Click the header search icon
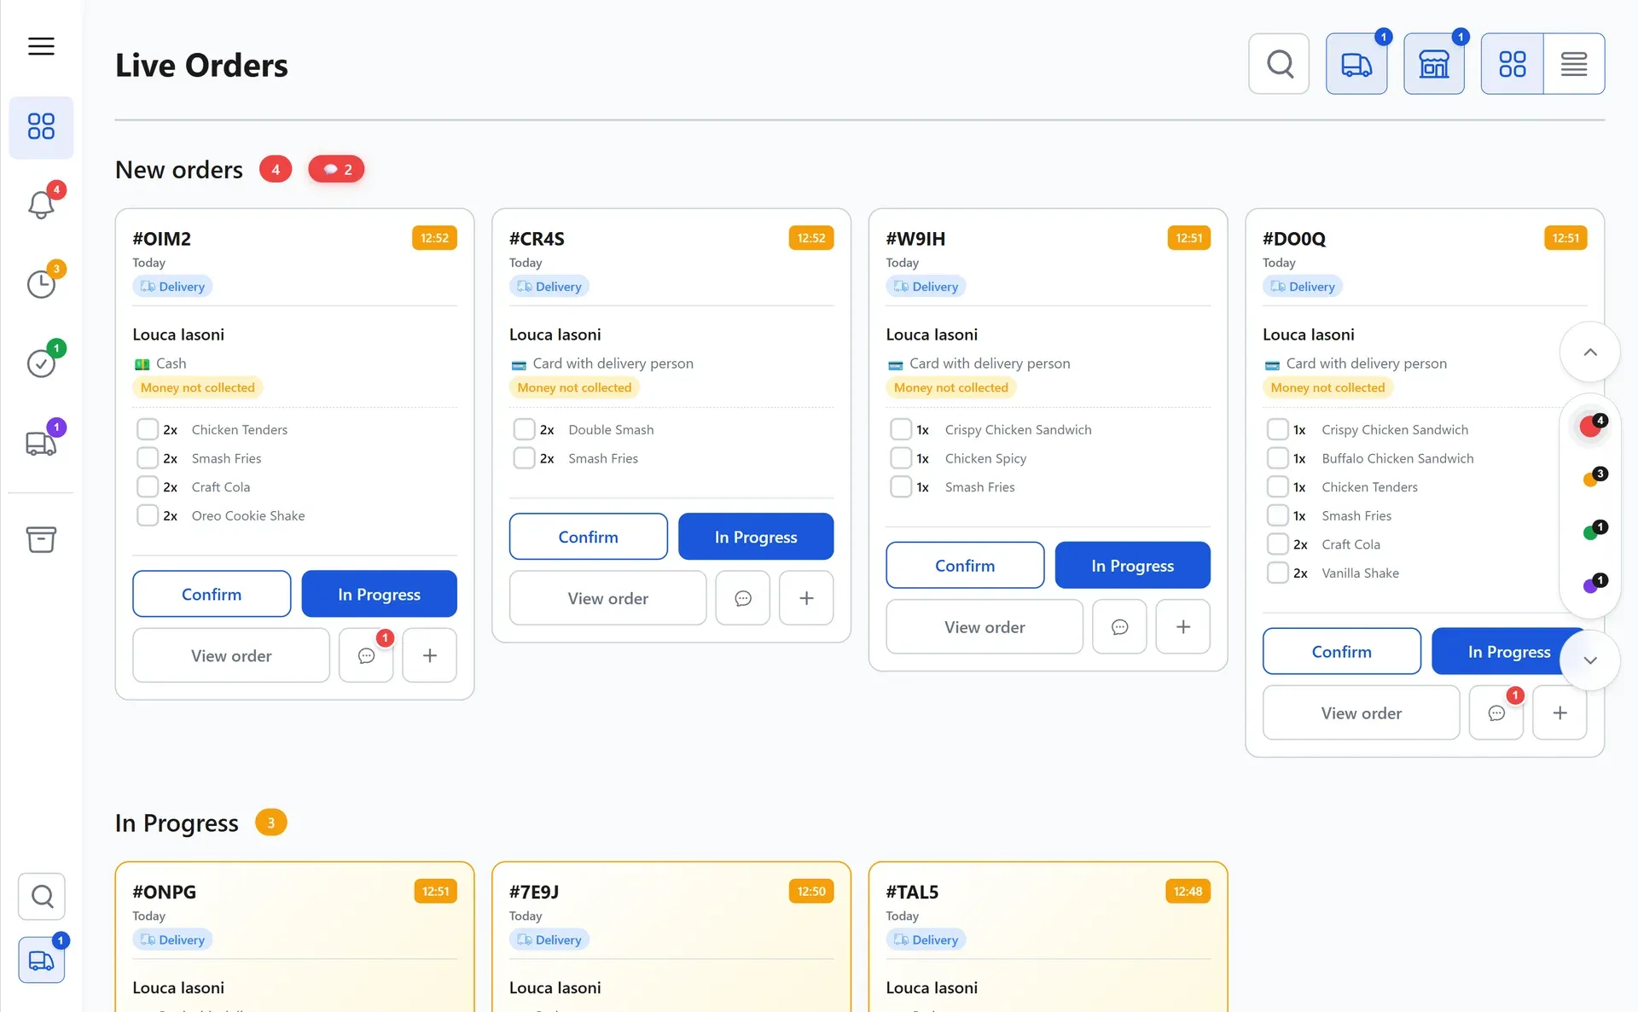1638x1012 pixels. pyautogui.click(x=1279, y=64)
